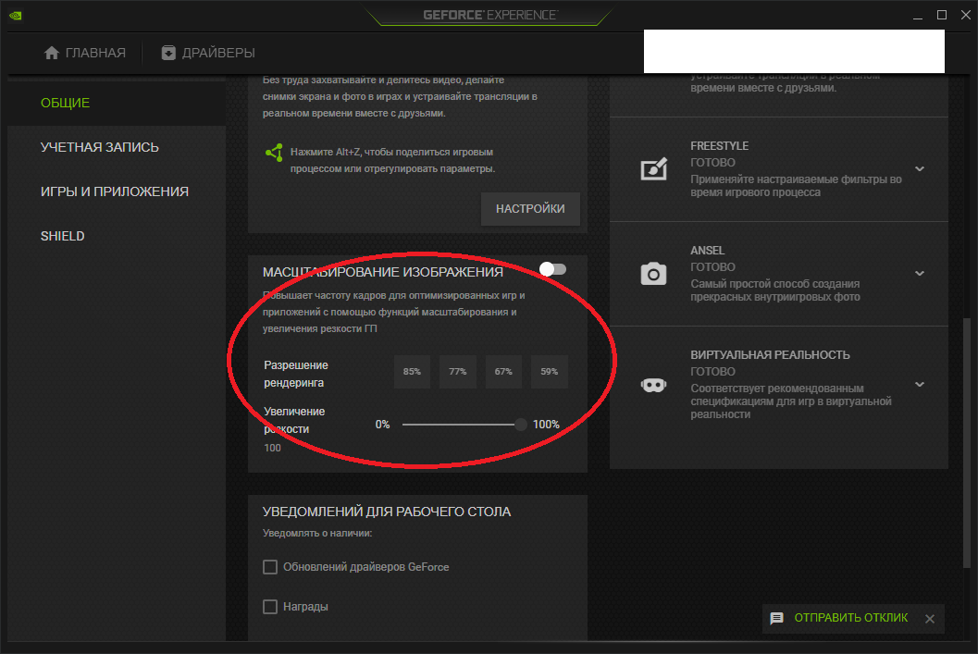Screen dimensions: 978x654
Task: Click the sharpening value text 100
Action: [x=272, y=449]
